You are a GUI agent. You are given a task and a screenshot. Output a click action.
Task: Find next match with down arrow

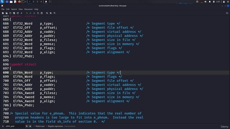point(30,126)
